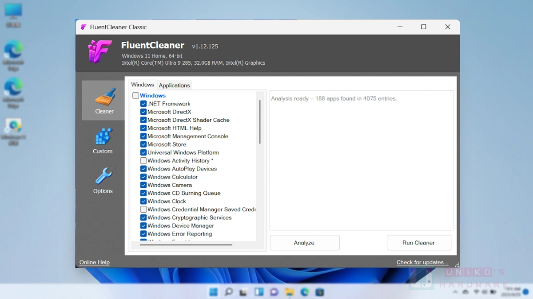Click the small app icon in title bar
The height and width of the screenshot is (299, 533).
(84, 27)
